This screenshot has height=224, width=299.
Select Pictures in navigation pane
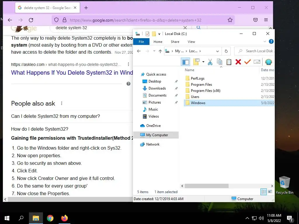coord(155,102)
